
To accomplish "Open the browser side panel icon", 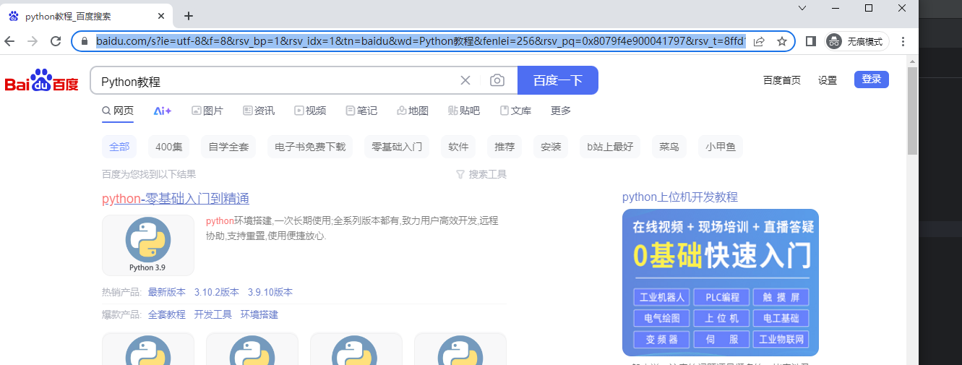I will [811, 41].
